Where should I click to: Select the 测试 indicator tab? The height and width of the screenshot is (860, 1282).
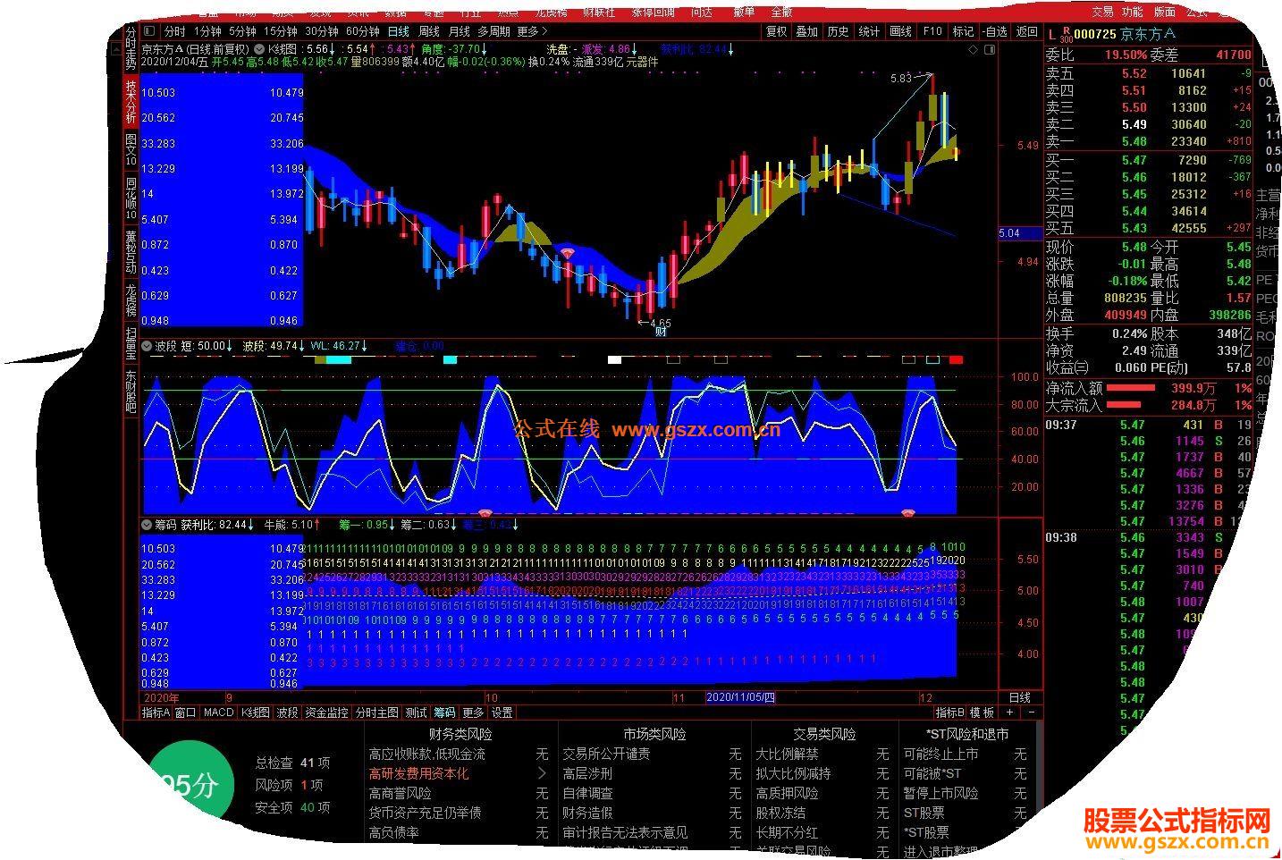pyautogui.click(x=416, y=712)
